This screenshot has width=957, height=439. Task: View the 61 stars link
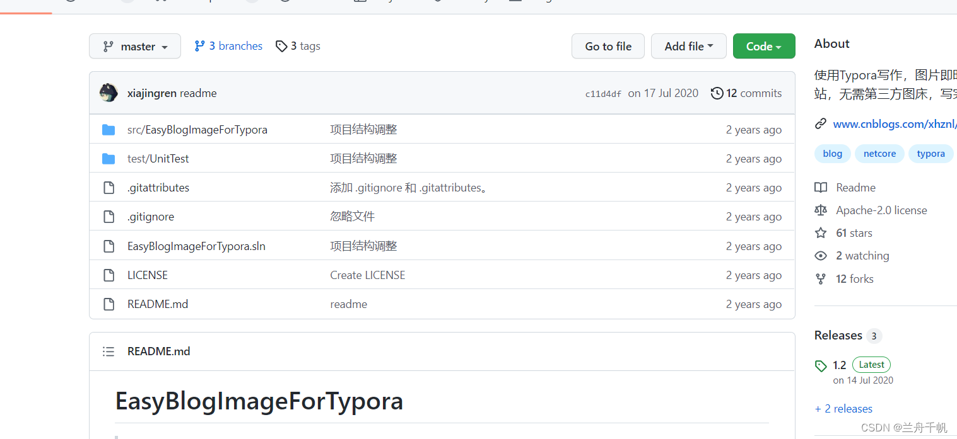click(854, 233)
